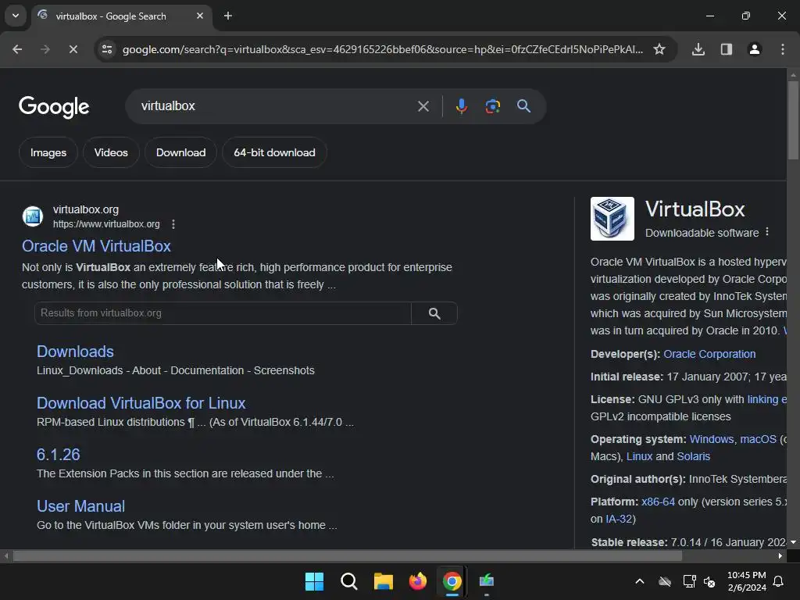The image size is (800, 600).
Task: Open the Chrome downloads icon
Action: pos(698,49)
